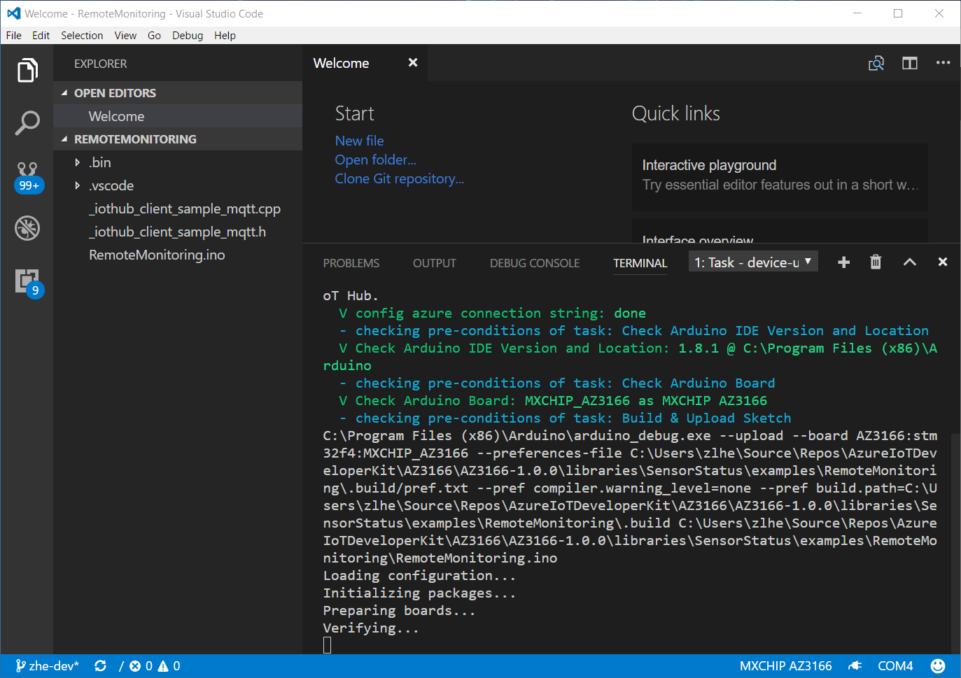The height and width of the screenshot is (678, 961).
Task: Open the Explorer view in activity bar
Action: point(27,70)
